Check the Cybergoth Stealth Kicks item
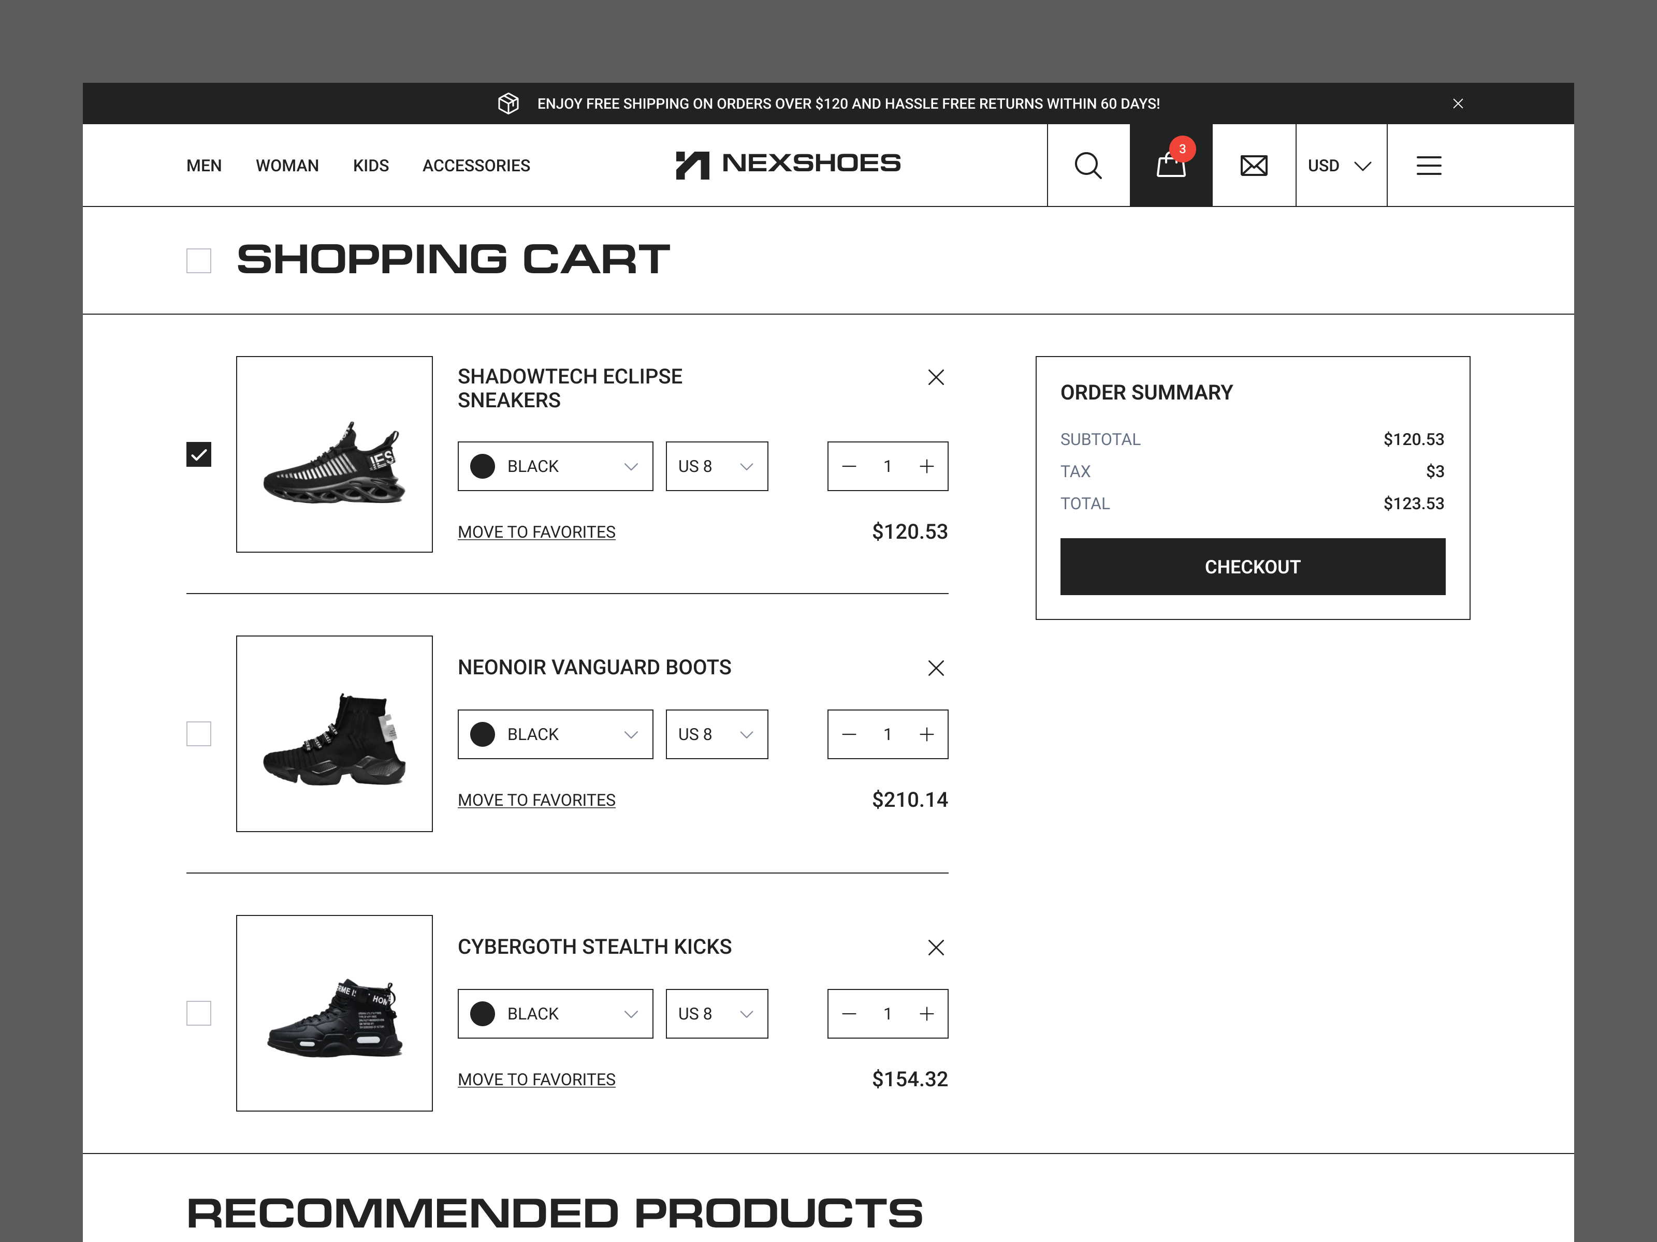This screenshot has width=1657, height=1242. [x=198, y=1013]
